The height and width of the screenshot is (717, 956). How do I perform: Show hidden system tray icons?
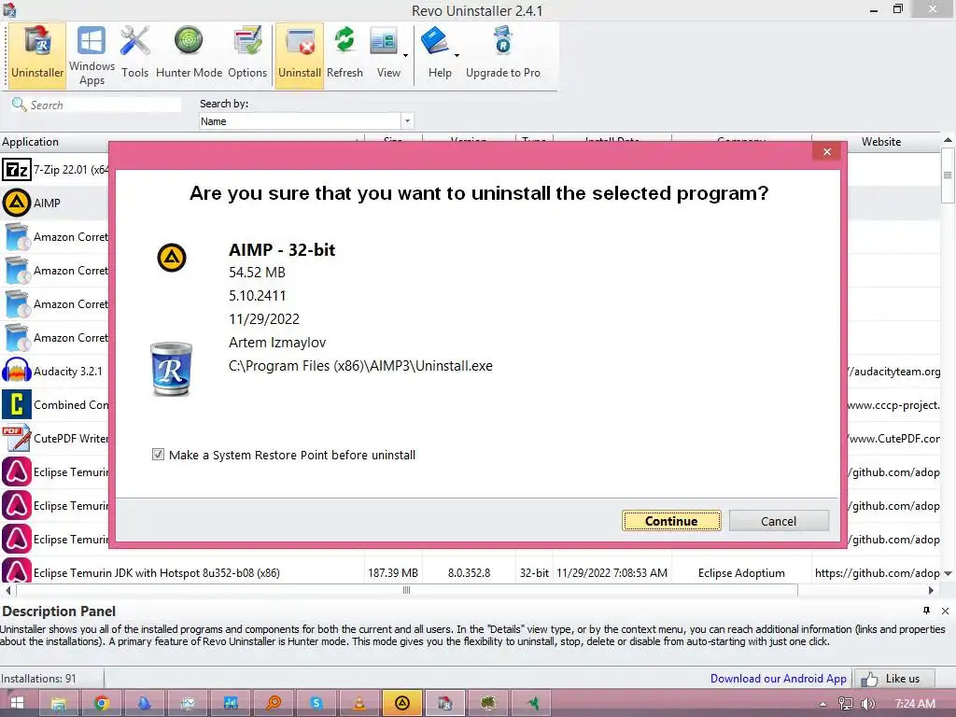tap(822, 704)
